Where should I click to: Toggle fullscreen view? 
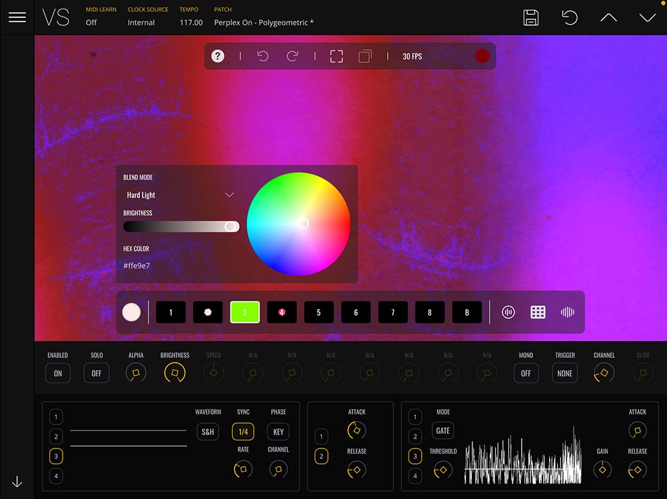tap(336, 57)
